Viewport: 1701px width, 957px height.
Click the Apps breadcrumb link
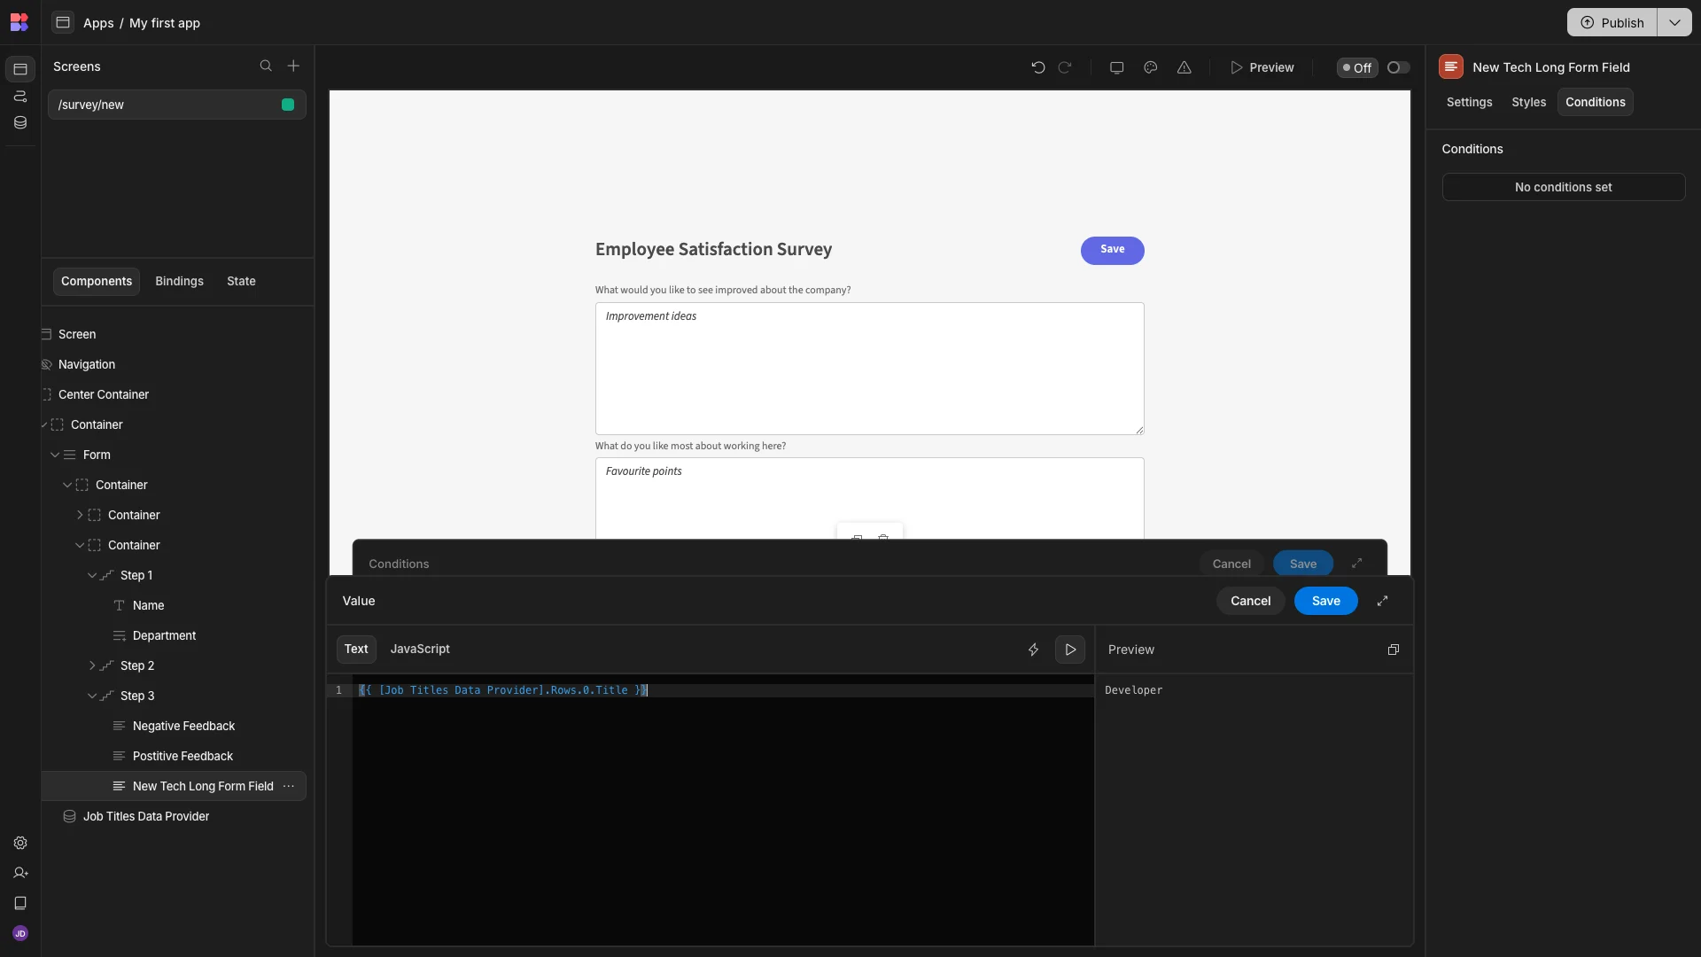[98, 23]
